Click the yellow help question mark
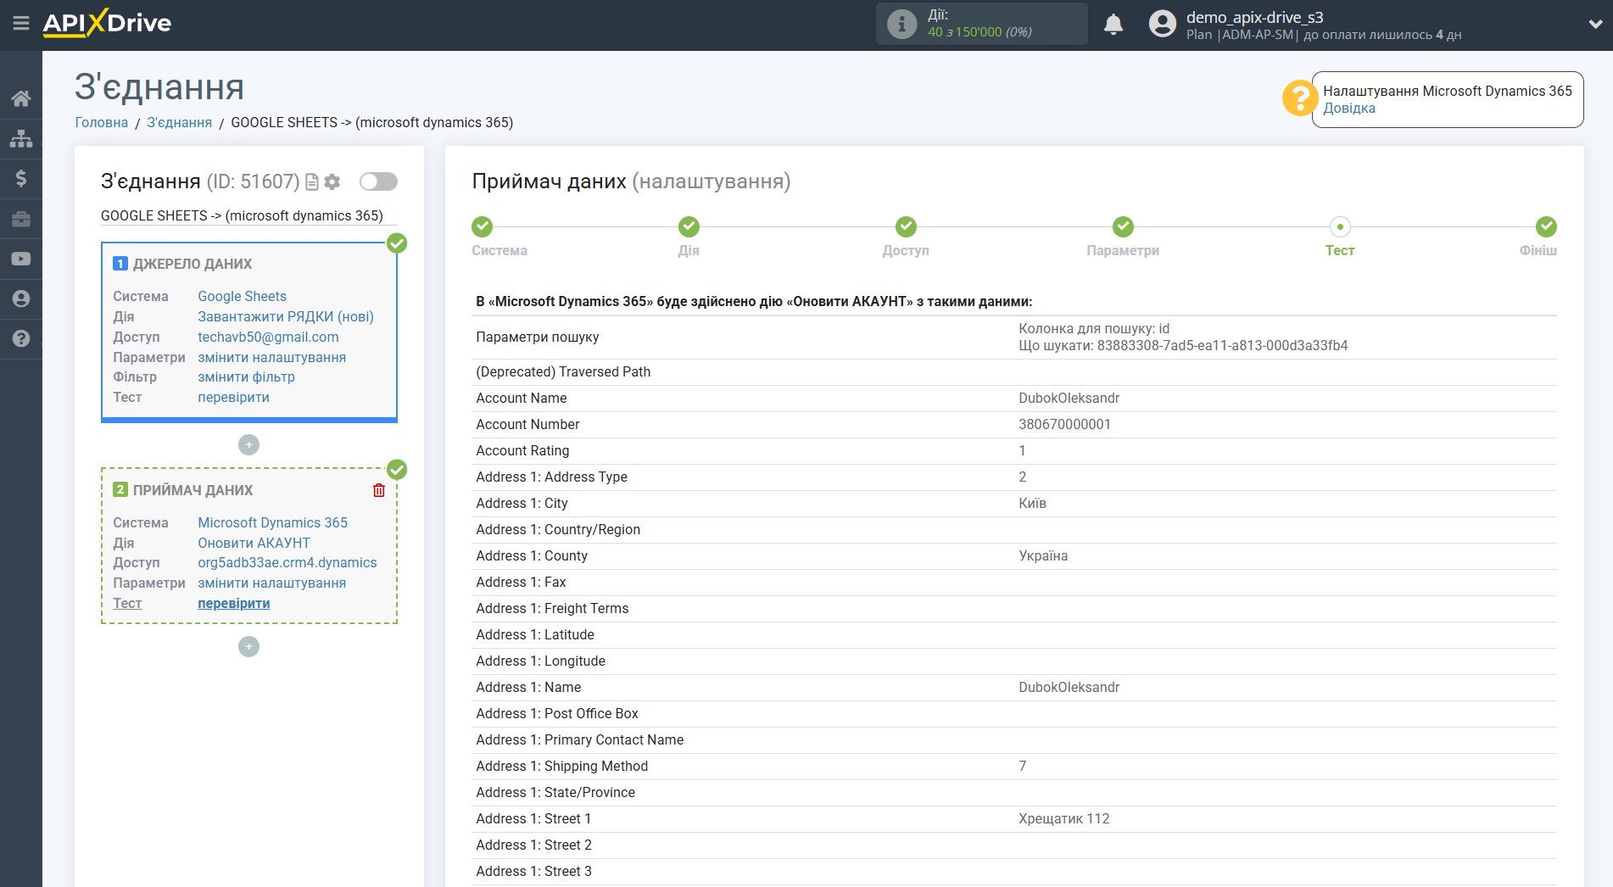Screen dimensions: 1613x887 click(1298, 98)
